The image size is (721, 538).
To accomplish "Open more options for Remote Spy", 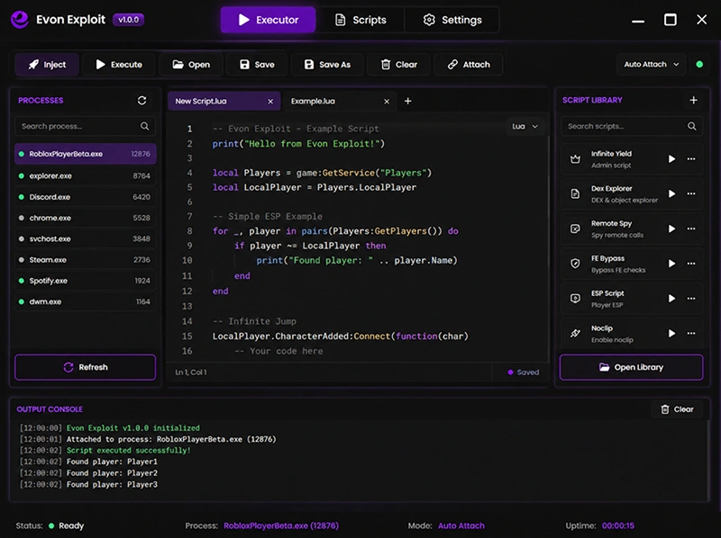I will click(x=691, y=229).
